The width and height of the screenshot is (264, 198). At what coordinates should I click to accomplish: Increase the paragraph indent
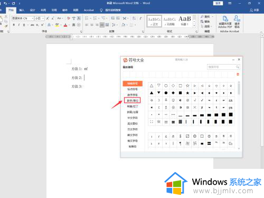[118, 19]
